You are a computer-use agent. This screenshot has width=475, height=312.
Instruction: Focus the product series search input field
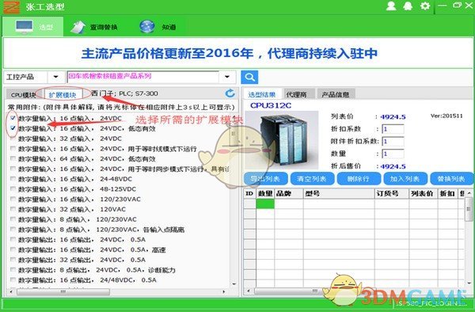143,77
